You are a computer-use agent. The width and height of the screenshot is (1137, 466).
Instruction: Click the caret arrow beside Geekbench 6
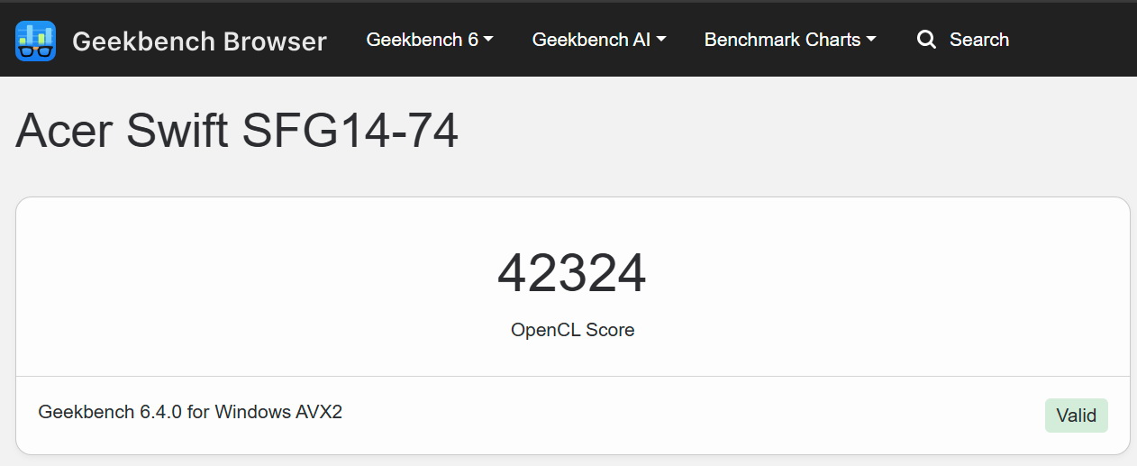click(488, 40)
